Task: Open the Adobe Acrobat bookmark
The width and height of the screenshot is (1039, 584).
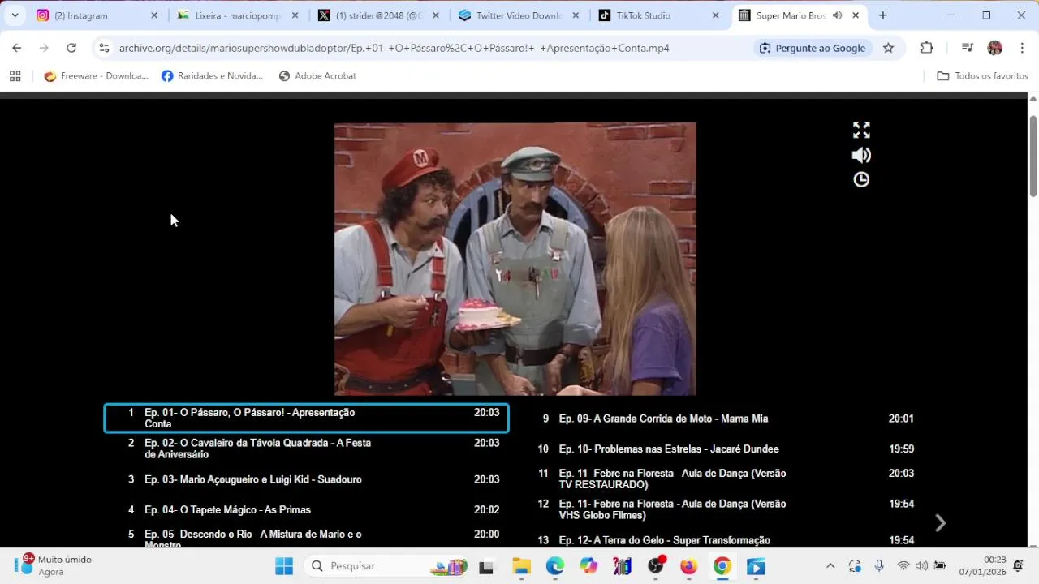Action: (317, 76)
